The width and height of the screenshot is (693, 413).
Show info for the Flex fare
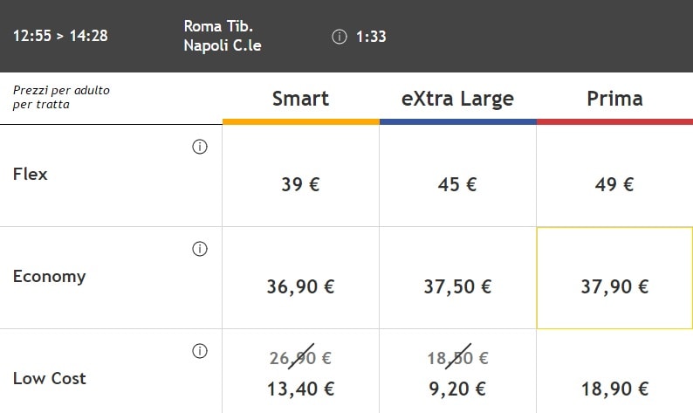[199, 147]
